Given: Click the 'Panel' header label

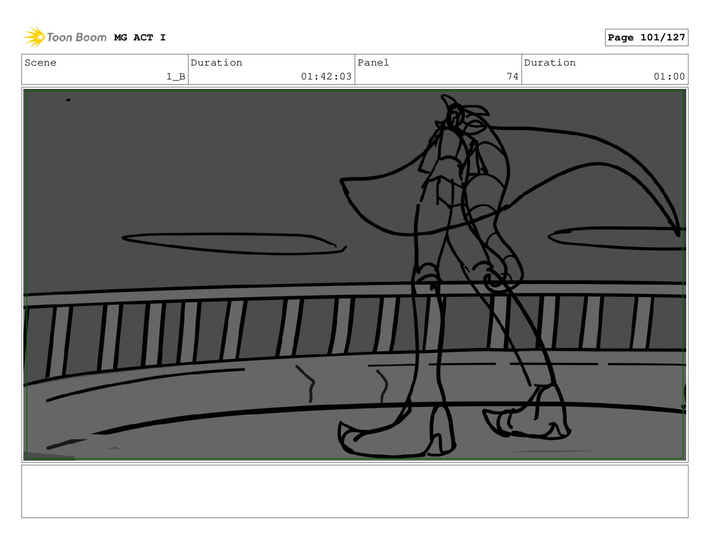Looking at the screenshot, I should [x=373, y=62].
